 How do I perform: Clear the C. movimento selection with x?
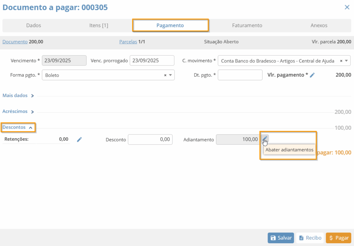[x=341, y=61]
